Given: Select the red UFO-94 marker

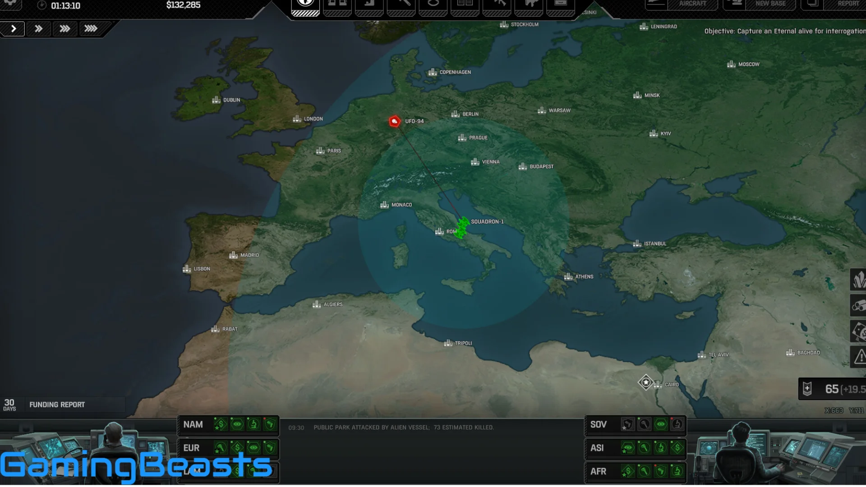Looking at the screenshot, I should (395, 121).
